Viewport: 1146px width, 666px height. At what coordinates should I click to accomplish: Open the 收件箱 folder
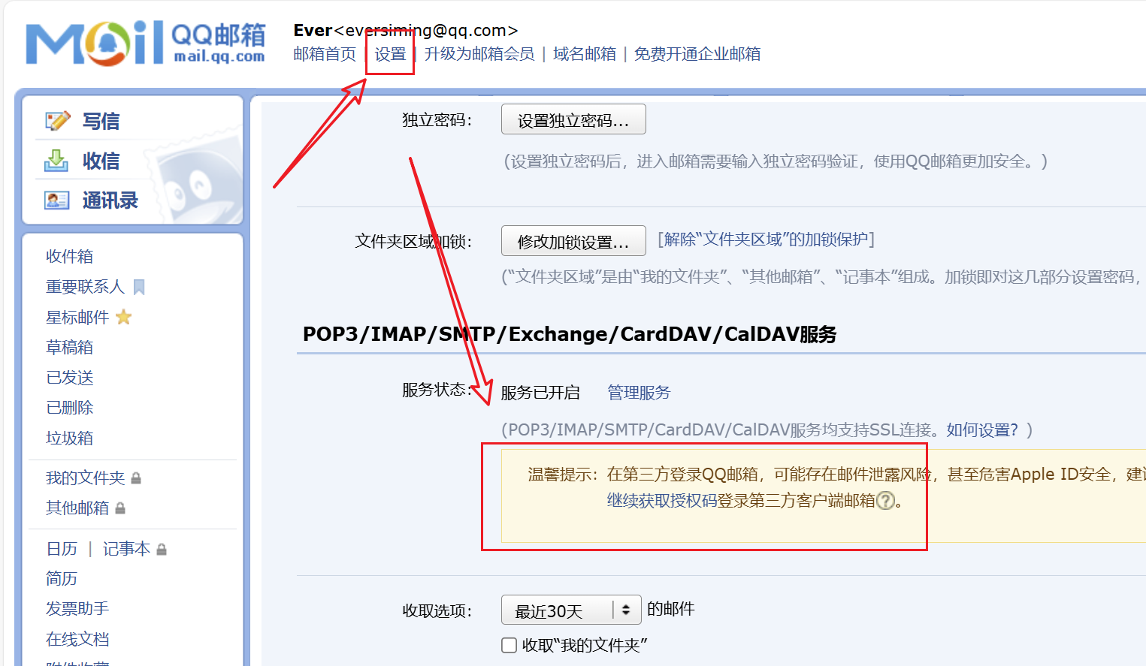pos(70,257)
